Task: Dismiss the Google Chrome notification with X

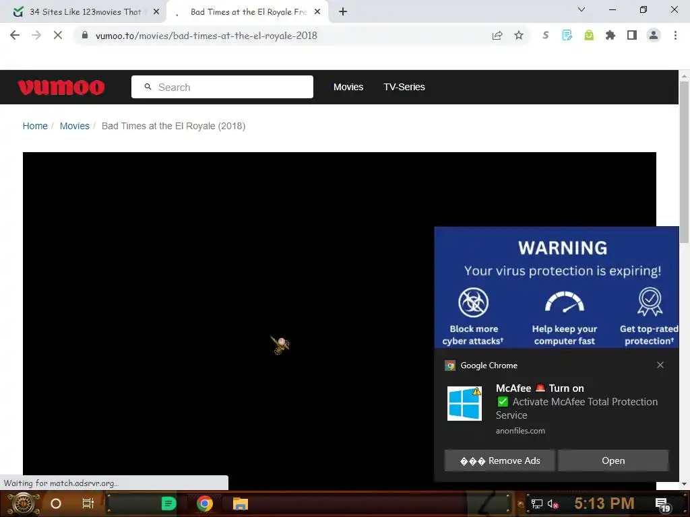Action: coord(660,365)
